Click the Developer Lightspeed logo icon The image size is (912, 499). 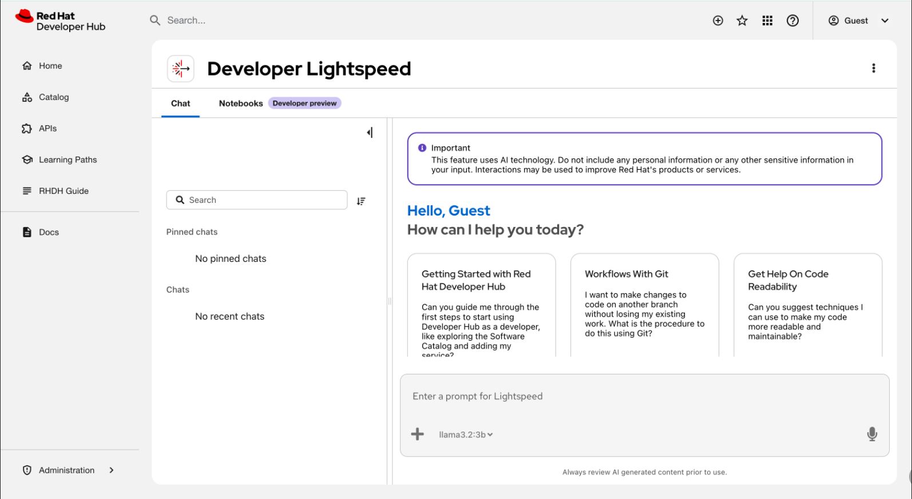pyautogui.click(x=181, y=69)
